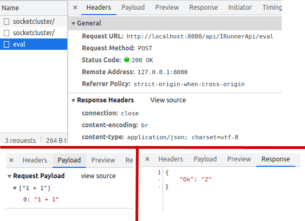Toggle the eval request checkbox

coord(7,44)
